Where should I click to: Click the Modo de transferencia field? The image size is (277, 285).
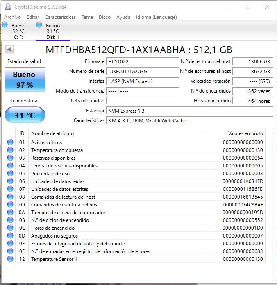[x=143, y=91]
